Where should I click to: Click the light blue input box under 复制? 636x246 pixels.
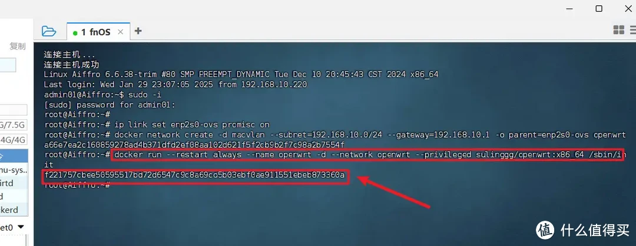click(x=8, y=65)
